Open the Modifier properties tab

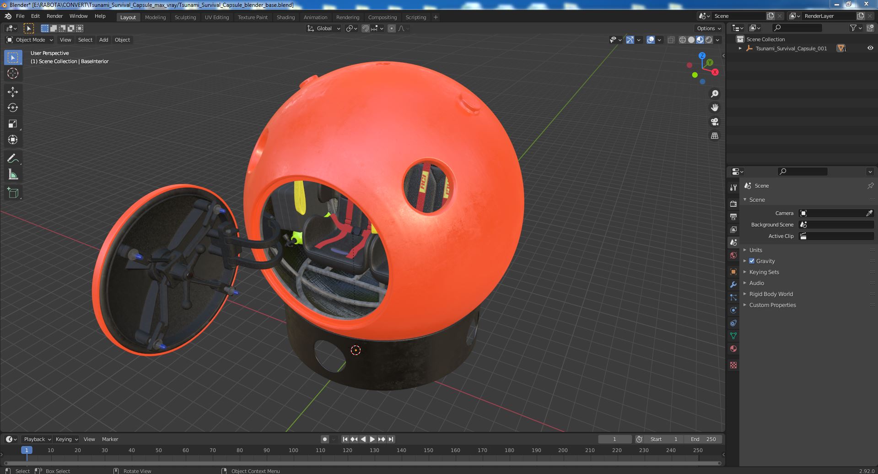point(733,285)
